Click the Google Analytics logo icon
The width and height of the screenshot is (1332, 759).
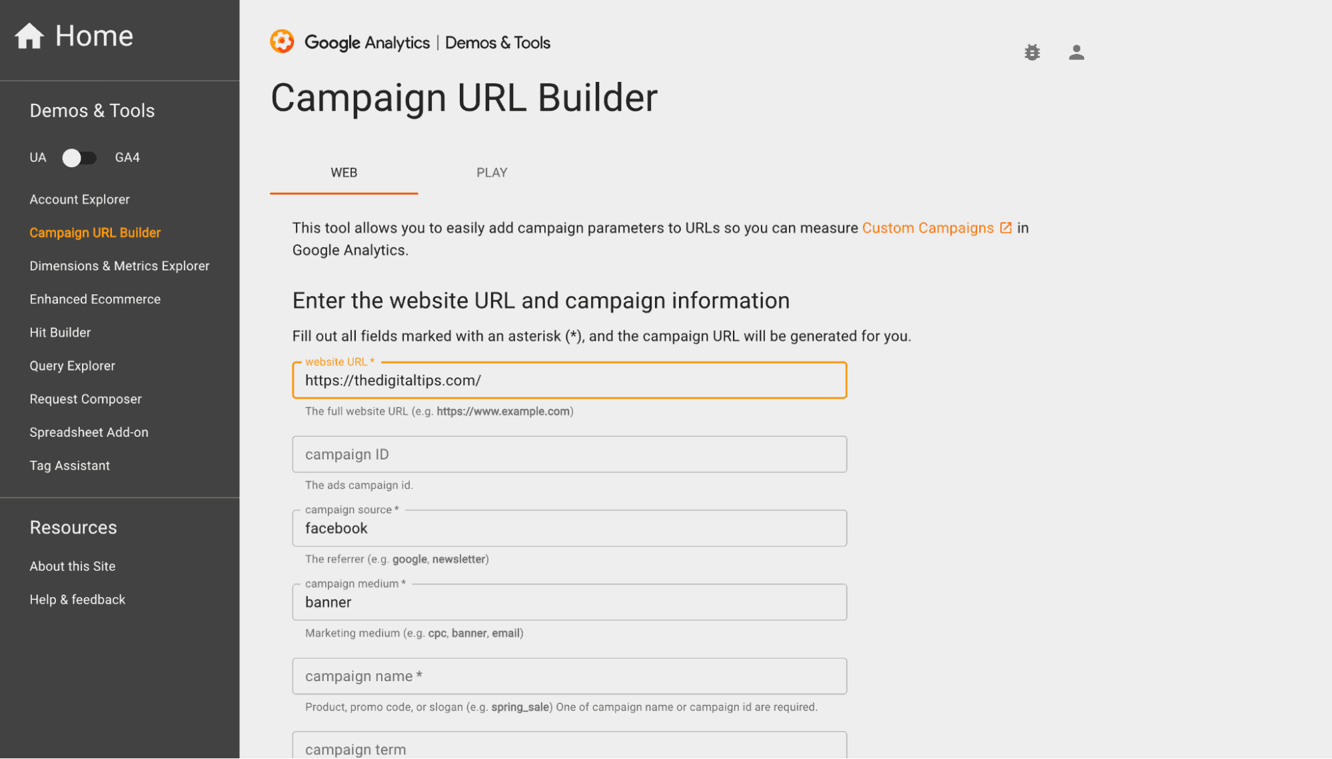click(282, 42)
